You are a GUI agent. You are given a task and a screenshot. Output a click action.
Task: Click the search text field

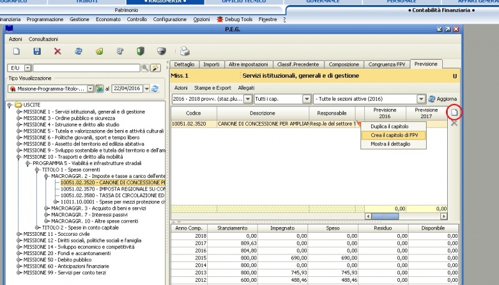click(86, 68)
